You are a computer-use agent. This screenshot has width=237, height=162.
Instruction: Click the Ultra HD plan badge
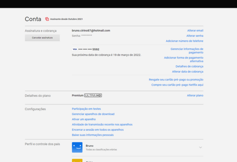pos(93,95)
